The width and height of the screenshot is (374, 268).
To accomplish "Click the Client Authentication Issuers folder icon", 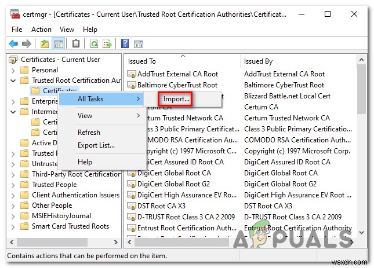I will tap(24, 195).
